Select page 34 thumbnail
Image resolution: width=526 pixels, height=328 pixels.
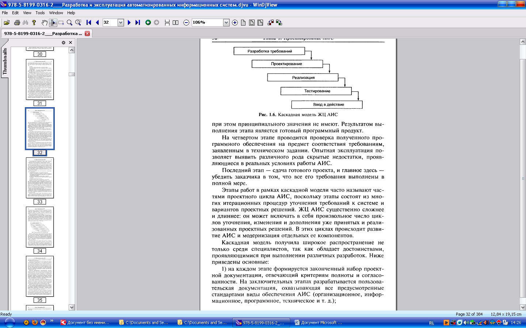click(x=40, y=227)
